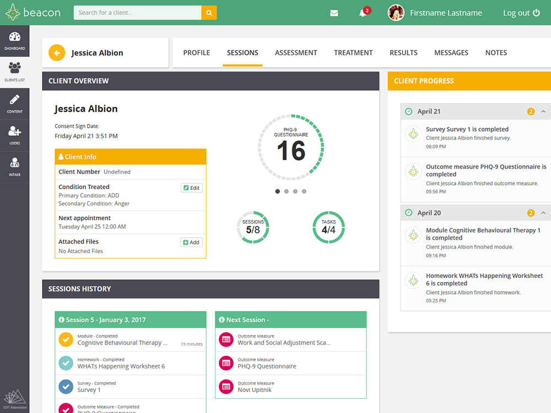
Task: Switch to the Sessions tab
Action: tap(242, 53)
